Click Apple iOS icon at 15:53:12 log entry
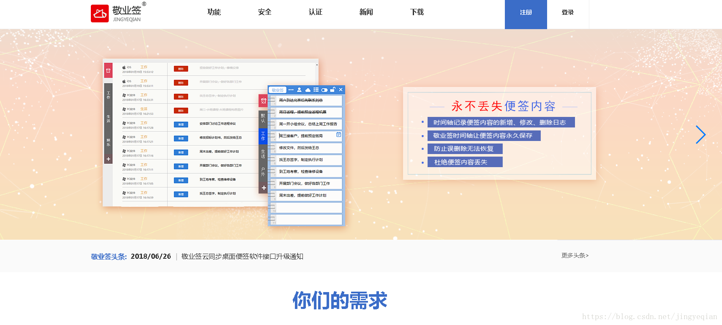 [124, 67]
